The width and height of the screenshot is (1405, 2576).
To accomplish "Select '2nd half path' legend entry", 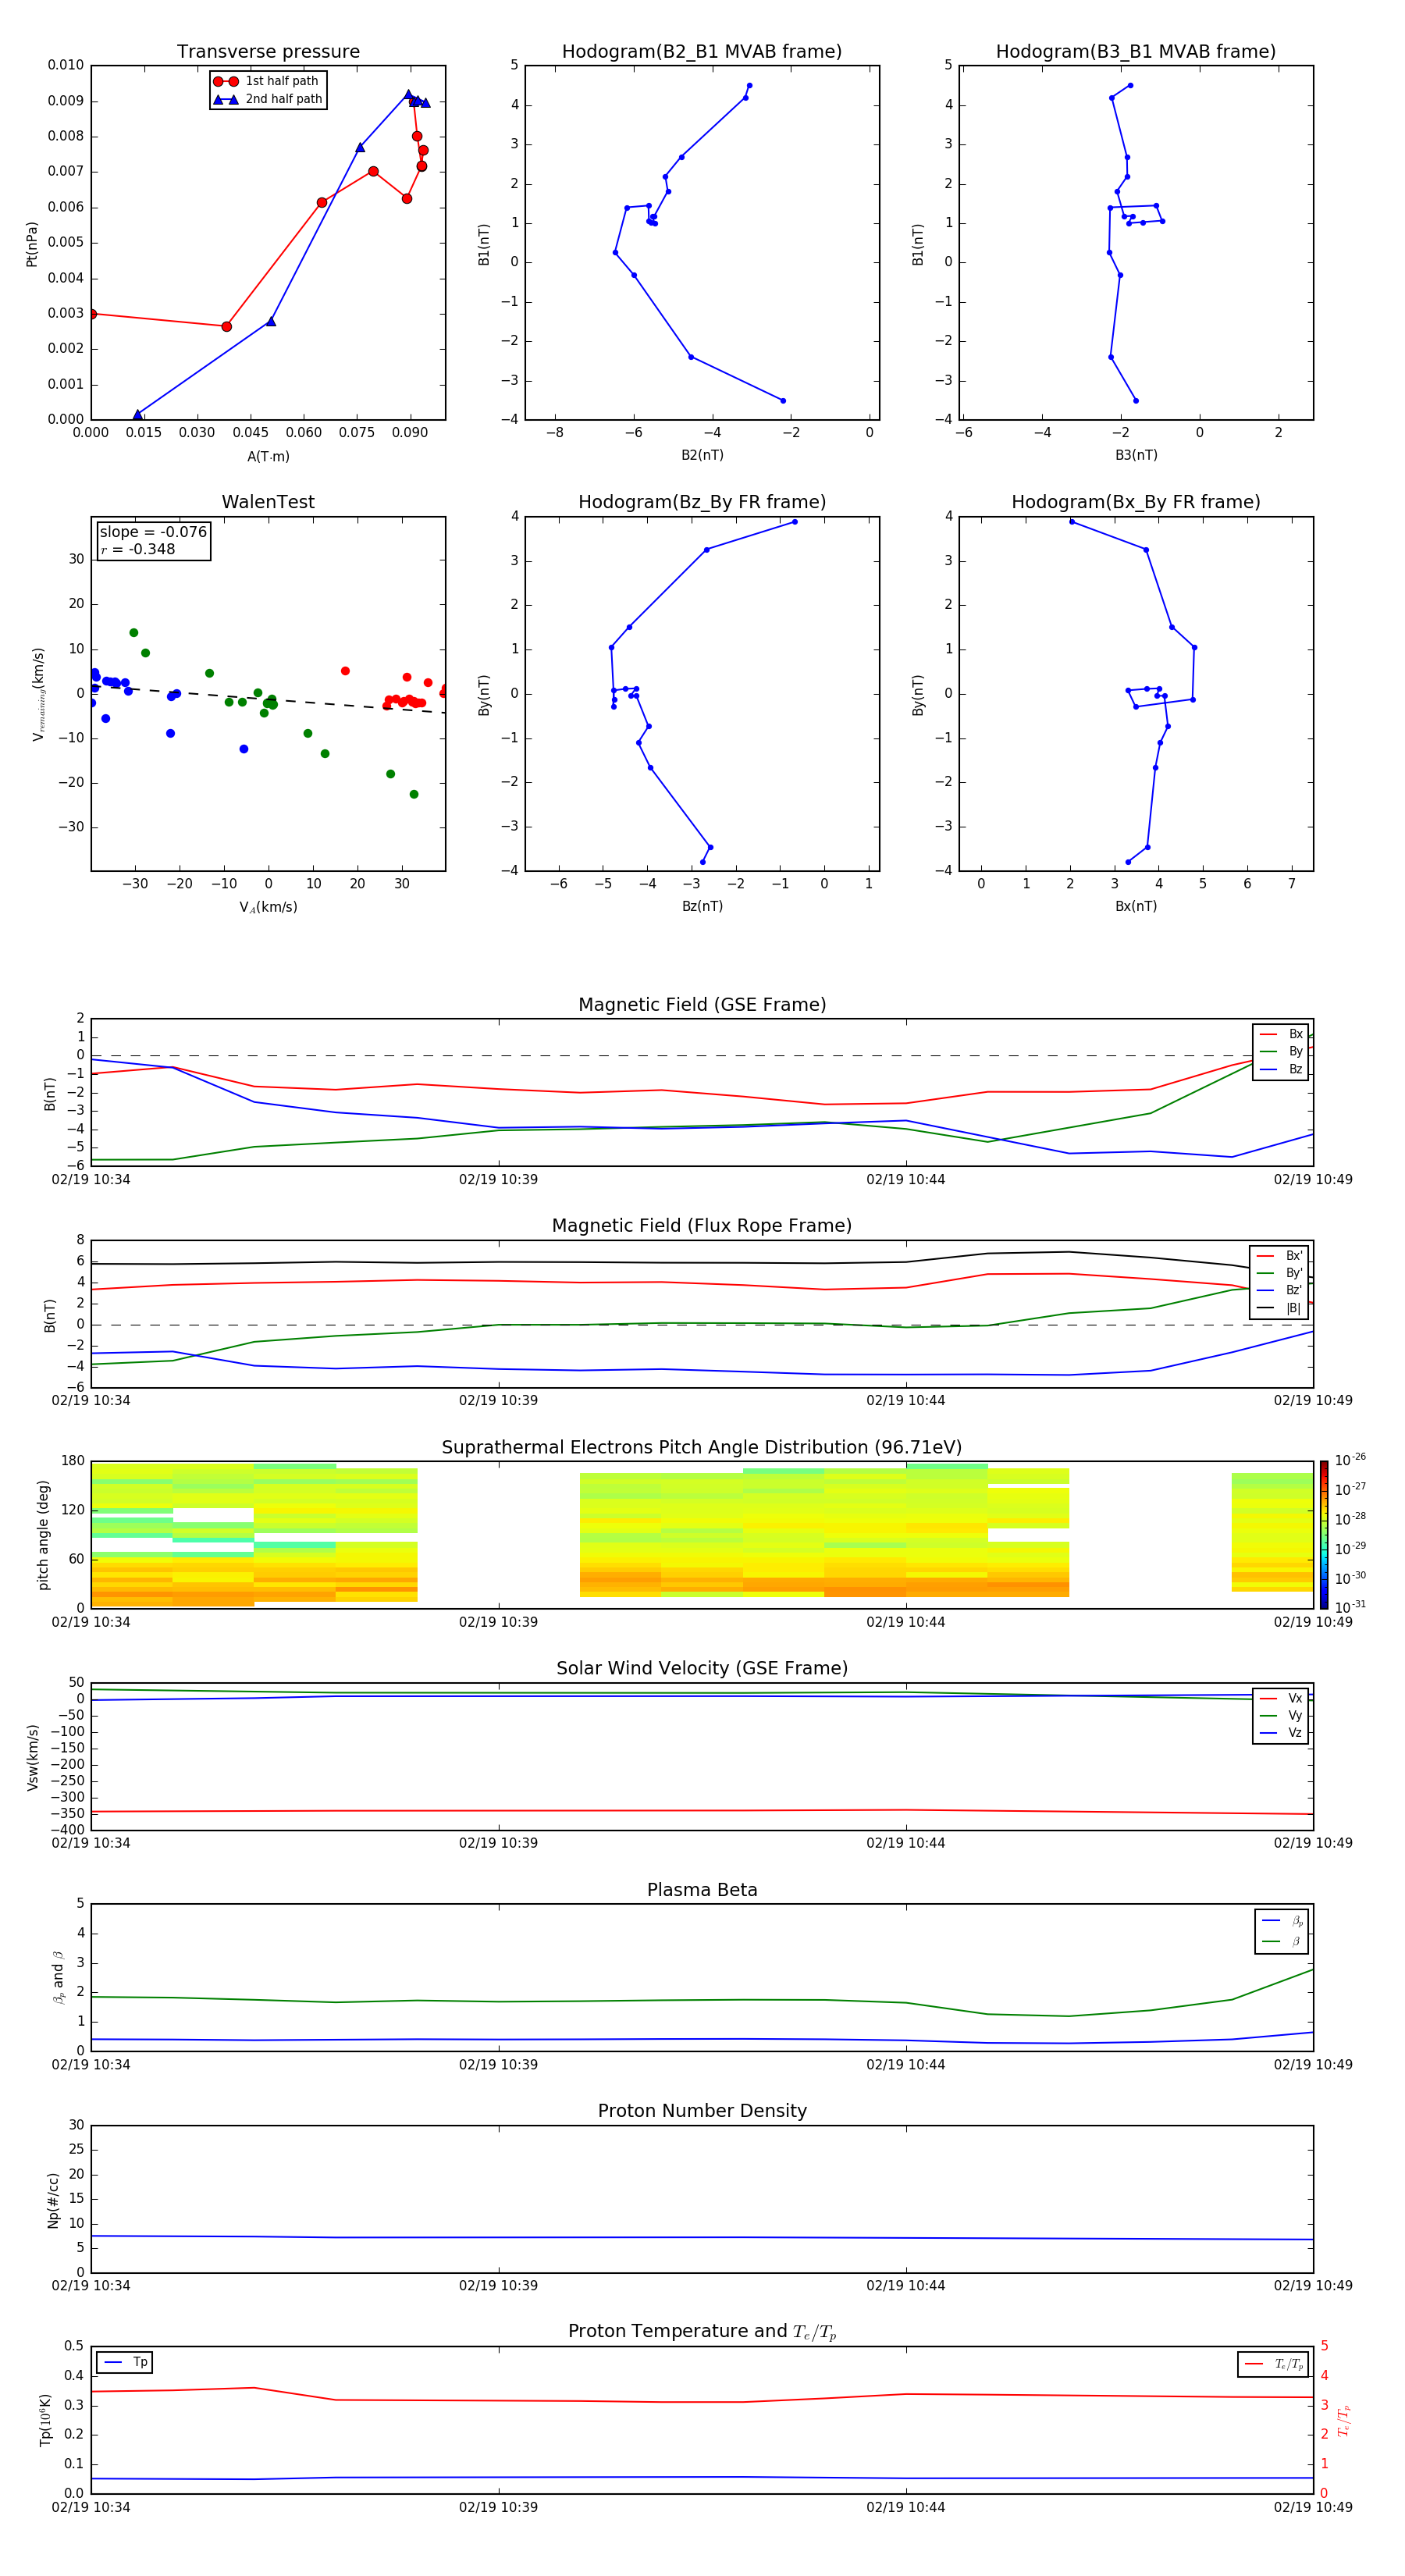I will tap(267, 99).
